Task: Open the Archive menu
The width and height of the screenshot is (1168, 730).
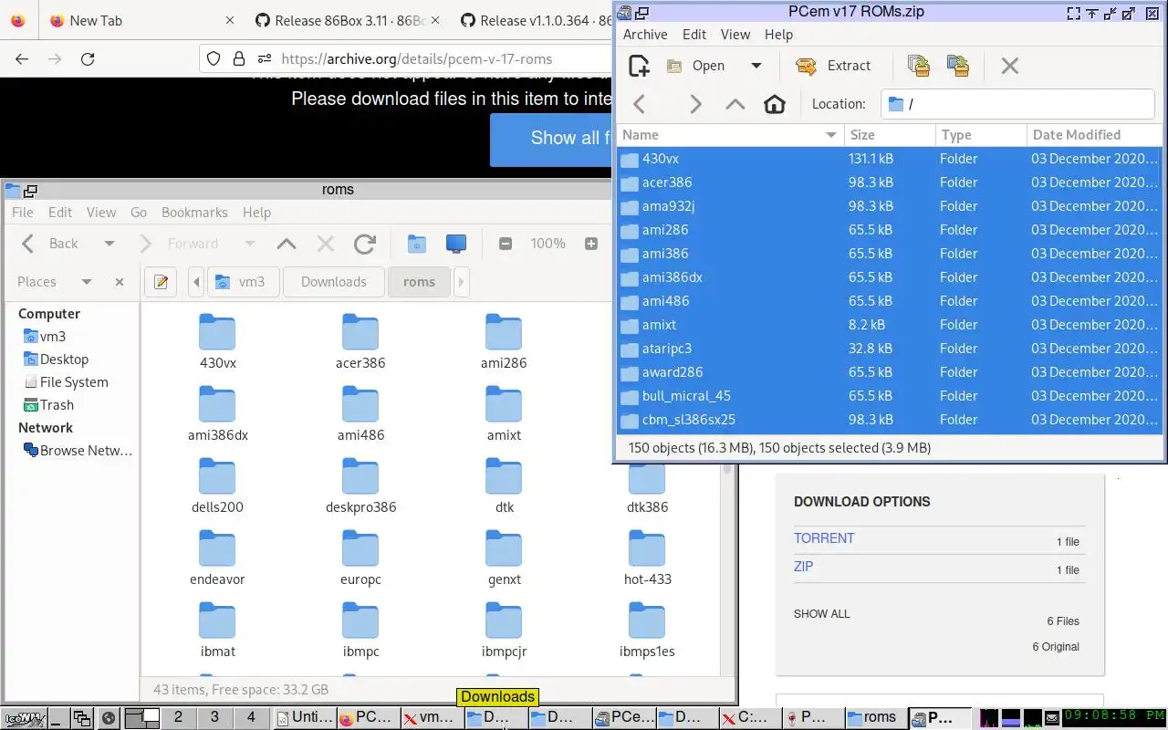Action: tap(645, 35)
